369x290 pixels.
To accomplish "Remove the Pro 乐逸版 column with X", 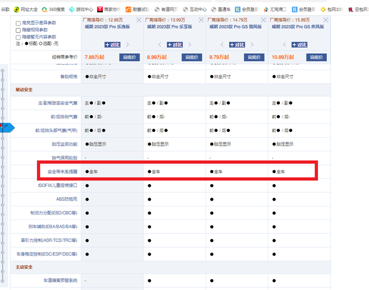I will click(139, 20).
